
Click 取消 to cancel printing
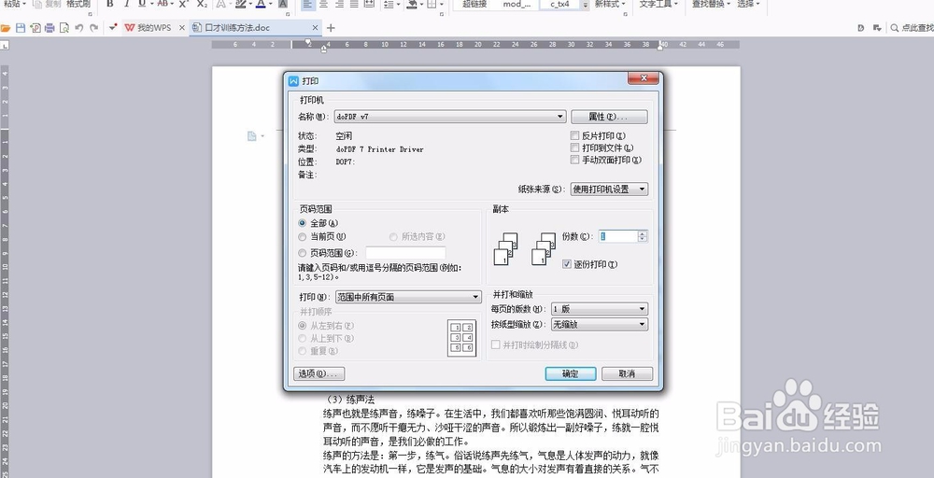628,373
